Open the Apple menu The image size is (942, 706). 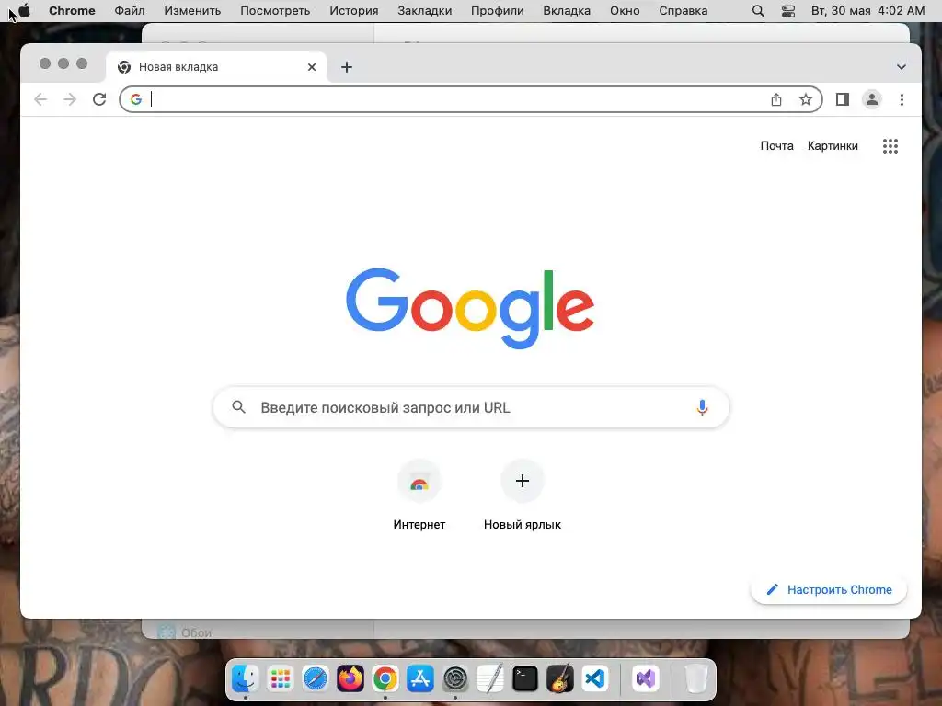[x=25, y=11]
